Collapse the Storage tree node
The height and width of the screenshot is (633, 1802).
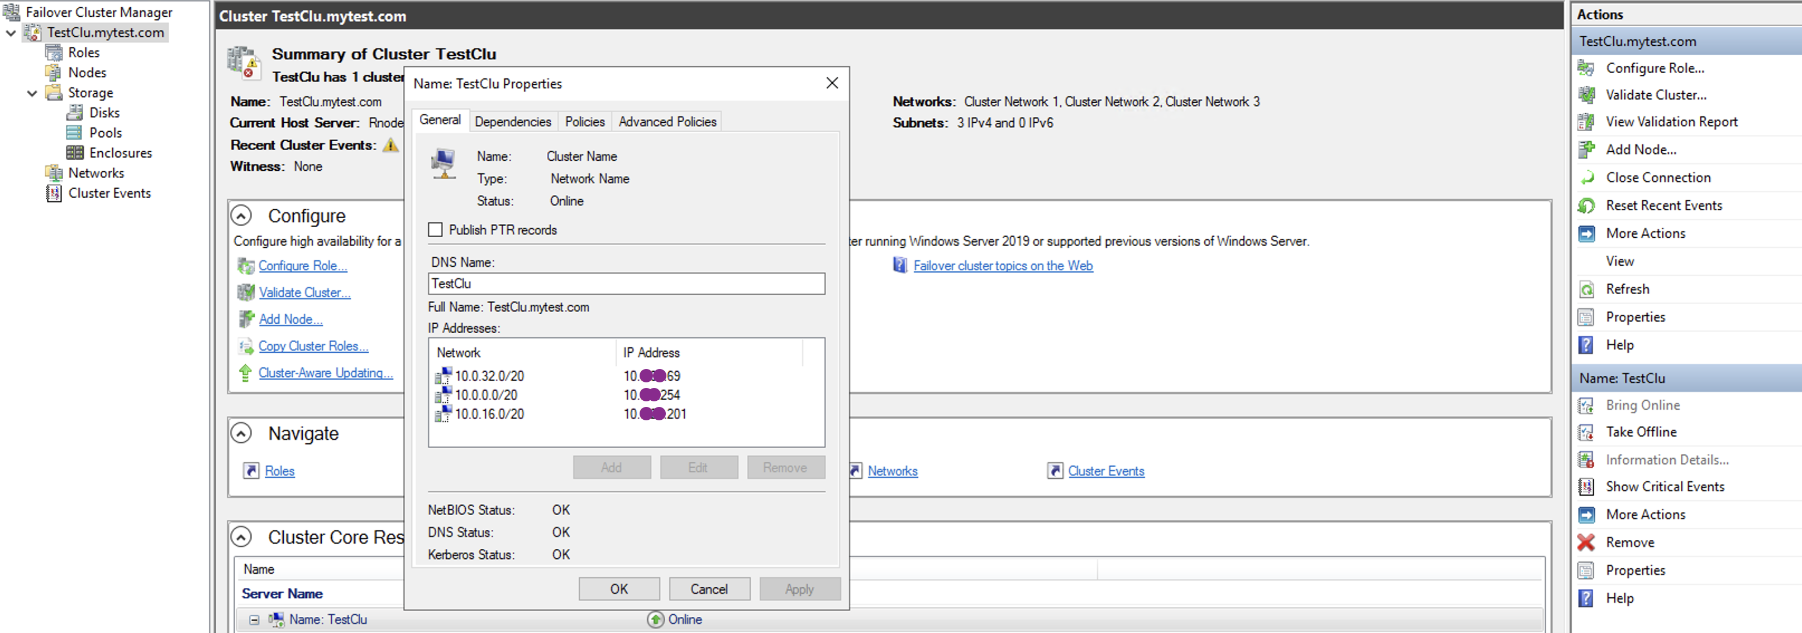pyautogui.click(x=31, y=92)
